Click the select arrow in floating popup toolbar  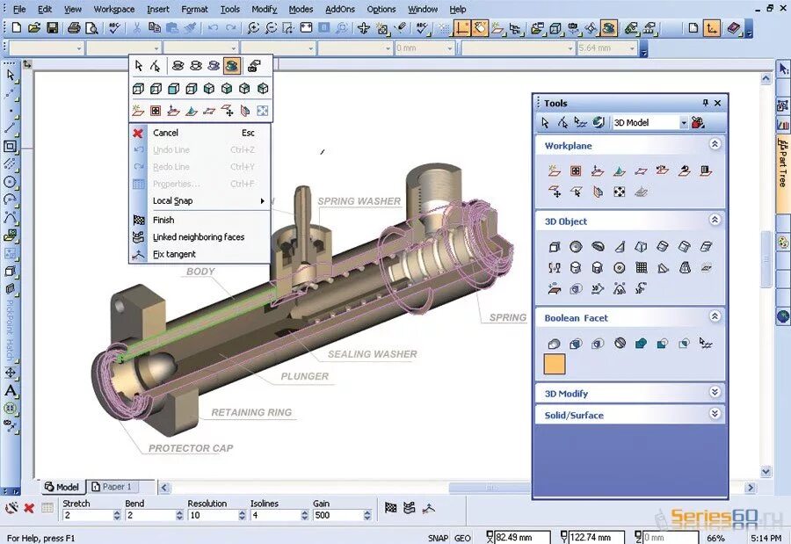pyautogui.click(x=139, y=66)
